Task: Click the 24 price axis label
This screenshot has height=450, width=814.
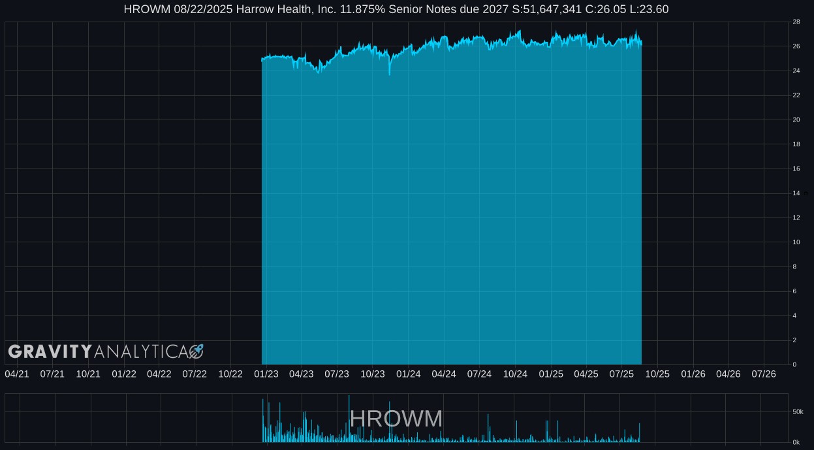Action: [x=796, y=71]
